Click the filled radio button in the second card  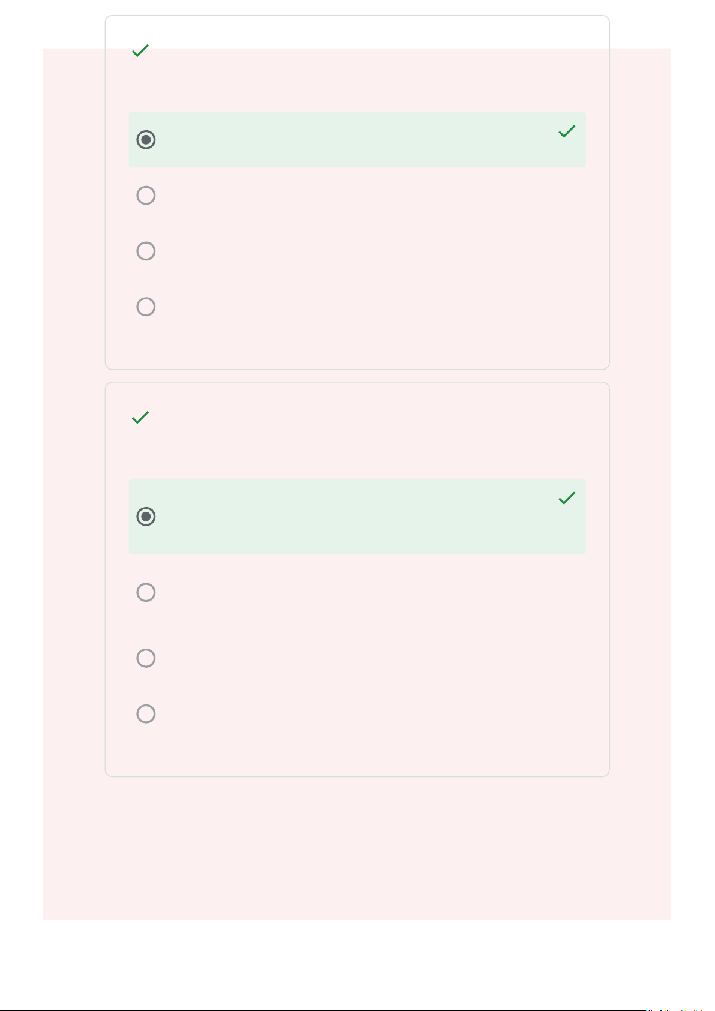(146, 517)
